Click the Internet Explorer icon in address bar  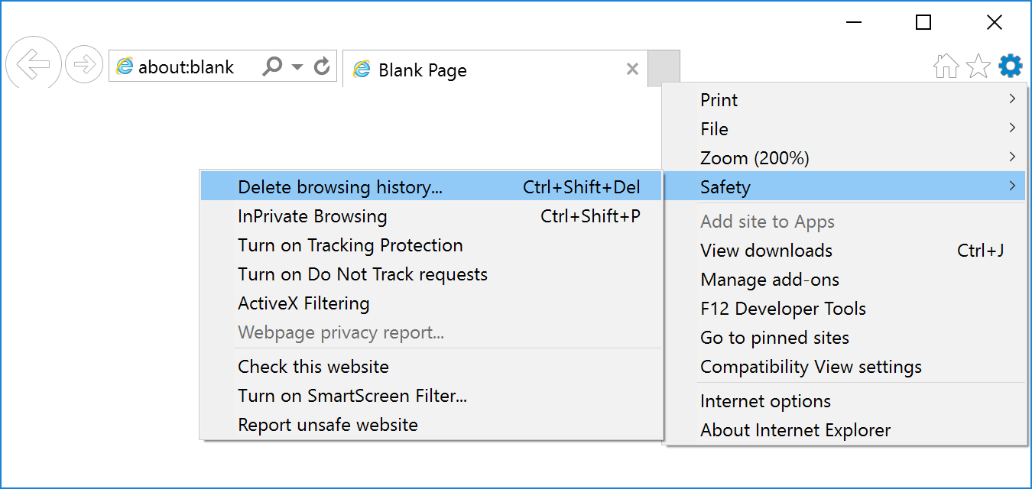pyautogui.click(x=125, y=66)
